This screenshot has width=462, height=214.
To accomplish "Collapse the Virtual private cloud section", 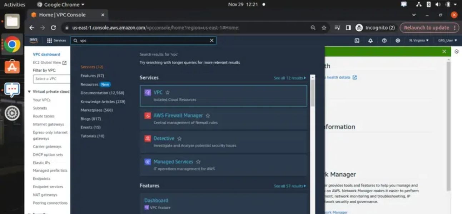I will (29, 92).
